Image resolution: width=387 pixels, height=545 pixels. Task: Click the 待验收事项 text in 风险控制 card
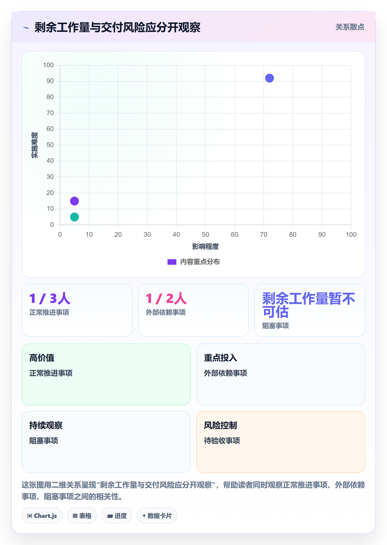(x=222, y=441)
